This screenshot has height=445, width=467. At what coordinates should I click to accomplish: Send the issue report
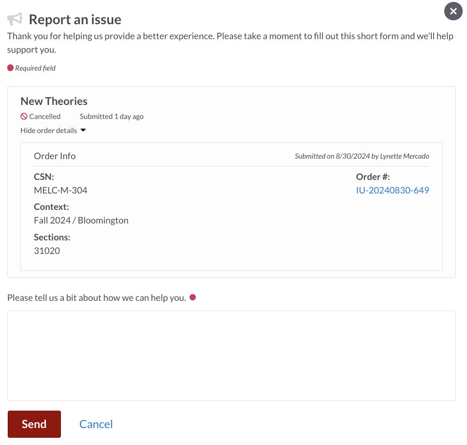click(x=34, y=424)
